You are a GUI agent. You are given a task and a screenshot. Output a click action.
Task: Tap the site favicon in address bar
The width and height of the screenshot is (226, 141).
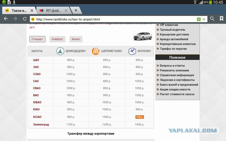33,19
